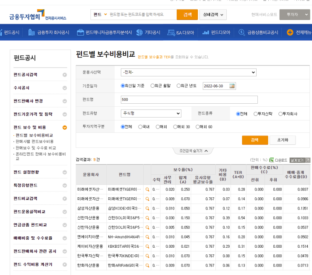
Task: Open the 펀드유형 주식형 dropdown
Action: coord(151,113)
